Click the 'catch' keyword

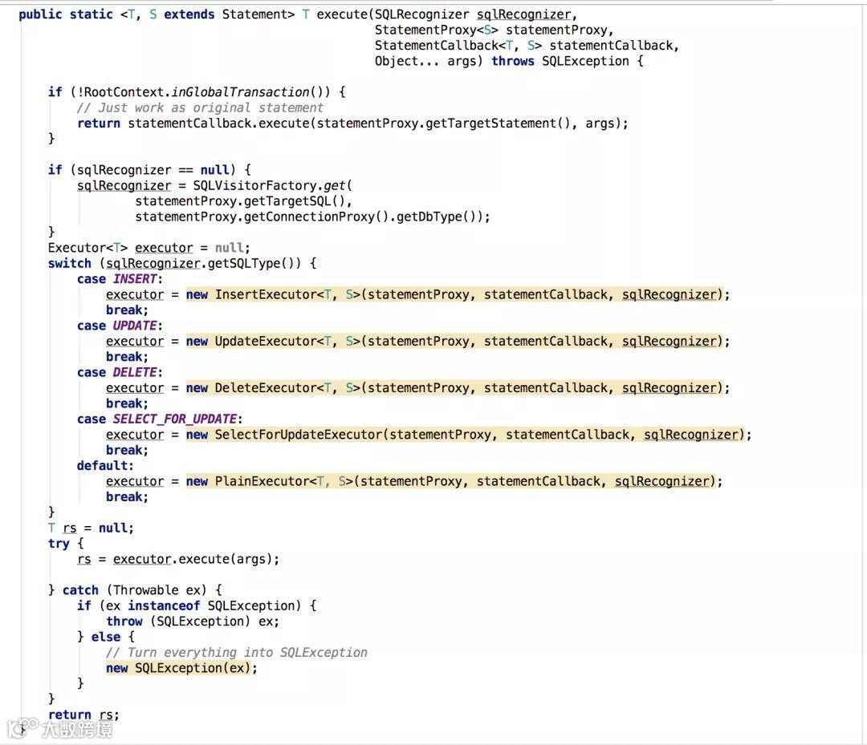[x=80, y=589]
